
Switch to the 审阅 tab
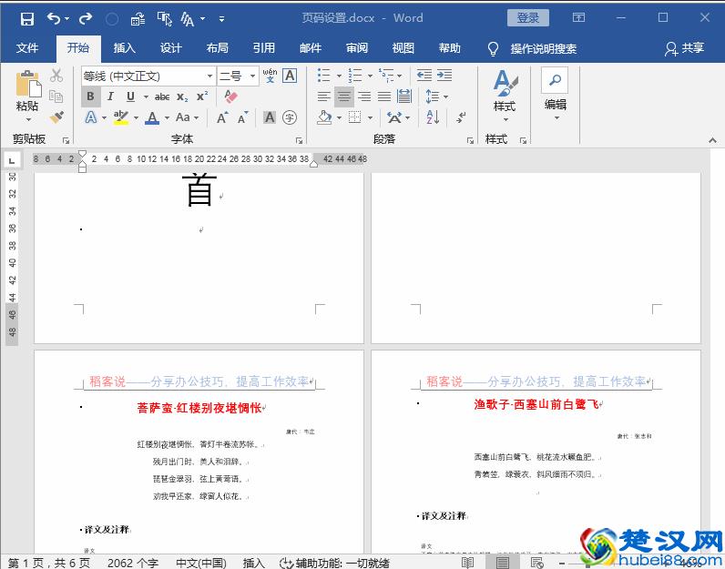point(356,48)
